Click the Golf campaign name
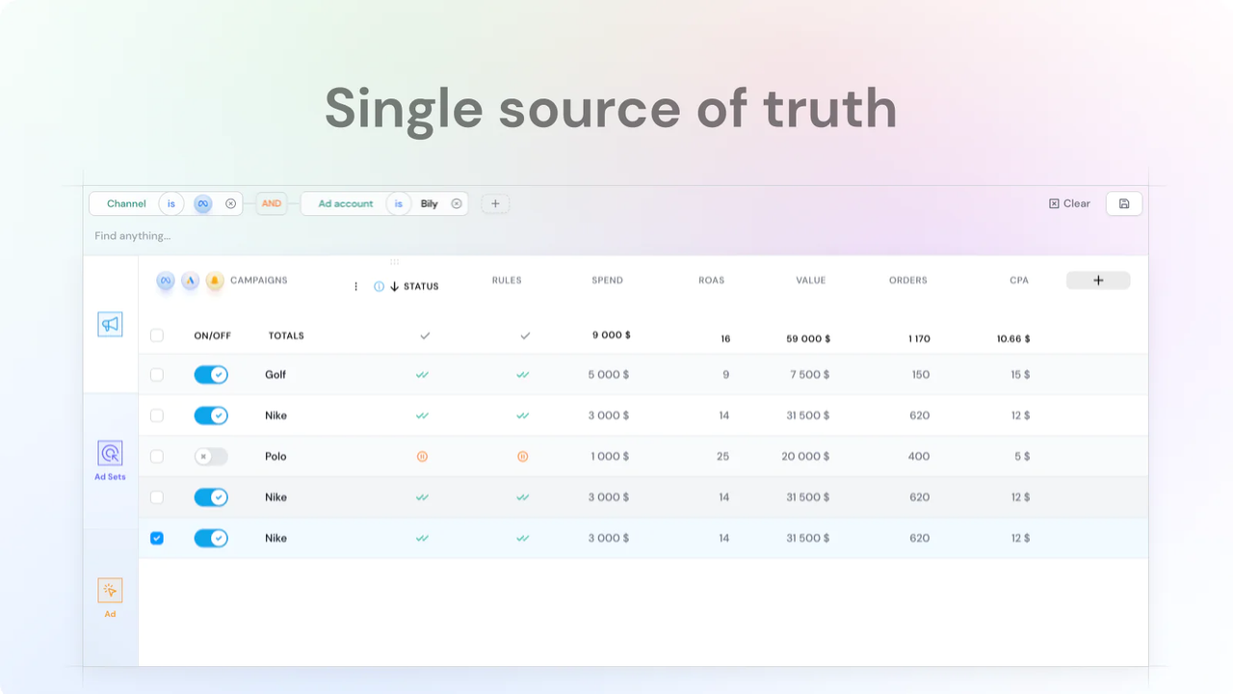Screen dimensions: 1233x694 coord(275,375)
